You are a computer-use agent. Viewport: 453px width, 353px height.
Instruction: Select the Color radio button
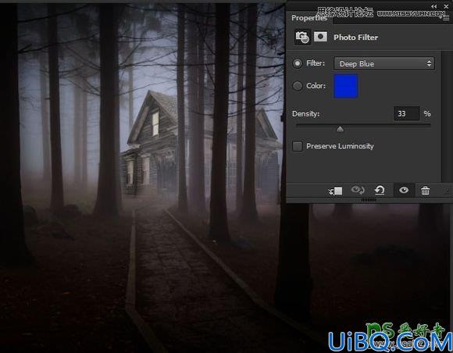click(x=298, y=86)
